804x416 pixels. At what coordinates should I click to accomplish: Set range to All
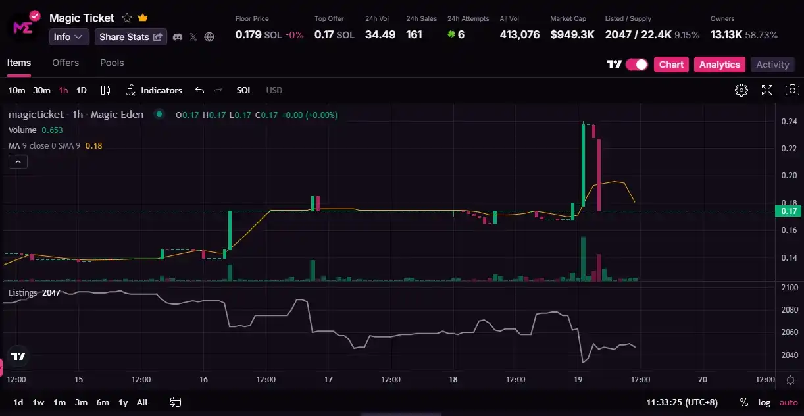(x=142, y=402)
